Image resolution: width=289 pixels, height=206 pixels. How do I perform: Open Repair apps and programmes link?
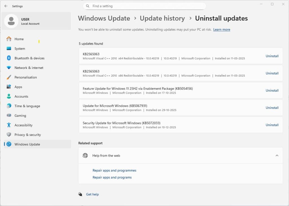tap(114, 170)
